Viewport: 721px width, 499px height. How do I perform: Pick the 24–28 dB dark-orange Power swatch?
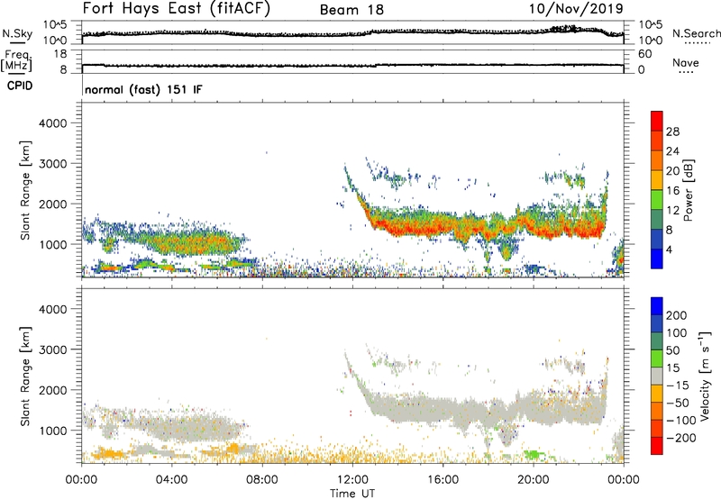657,141
